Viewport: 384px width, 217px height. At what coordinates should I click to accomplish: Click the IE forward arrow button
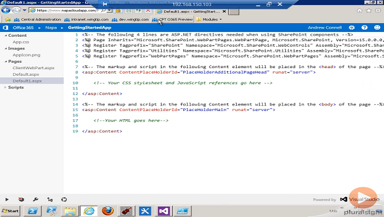click(x=16, y=10)
